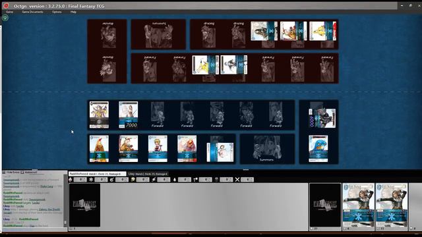Switch to RaddWolfwood player tab
This screenshot has width=422, height=237.
(x=97, y=174)
